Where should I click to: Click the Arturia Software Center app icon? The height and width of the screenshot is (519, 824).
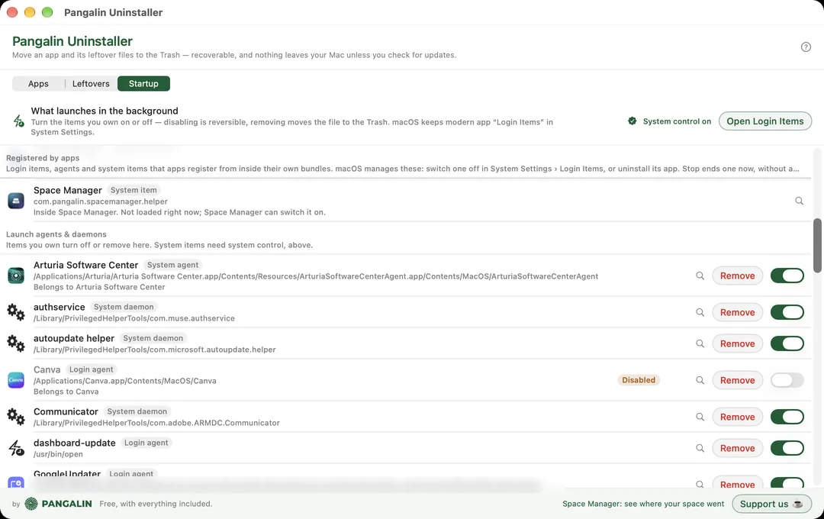pyautogui.click(x=16, y=276)
